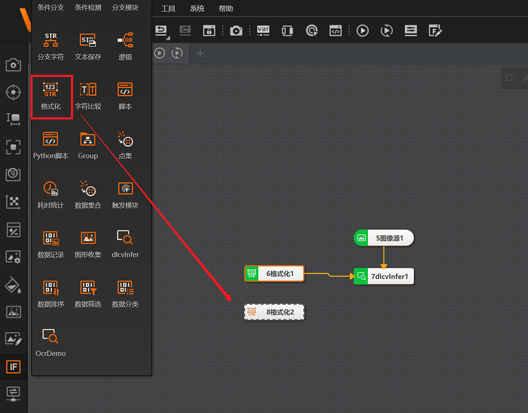The image size is (528, 413).
Task: Select the dlcvInfer tool
Action: click(x=125, y=244)
